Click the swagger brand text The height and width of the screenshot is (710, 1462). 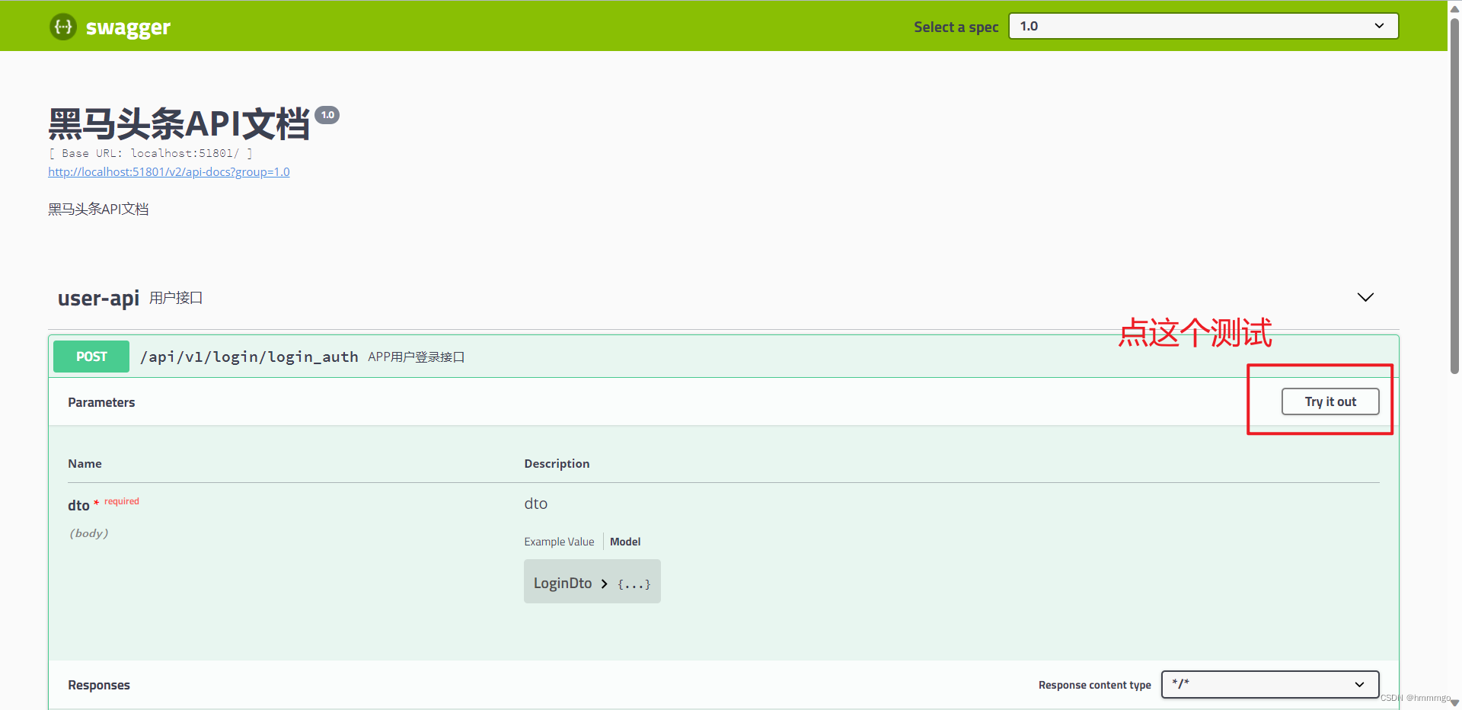[128, 27]
